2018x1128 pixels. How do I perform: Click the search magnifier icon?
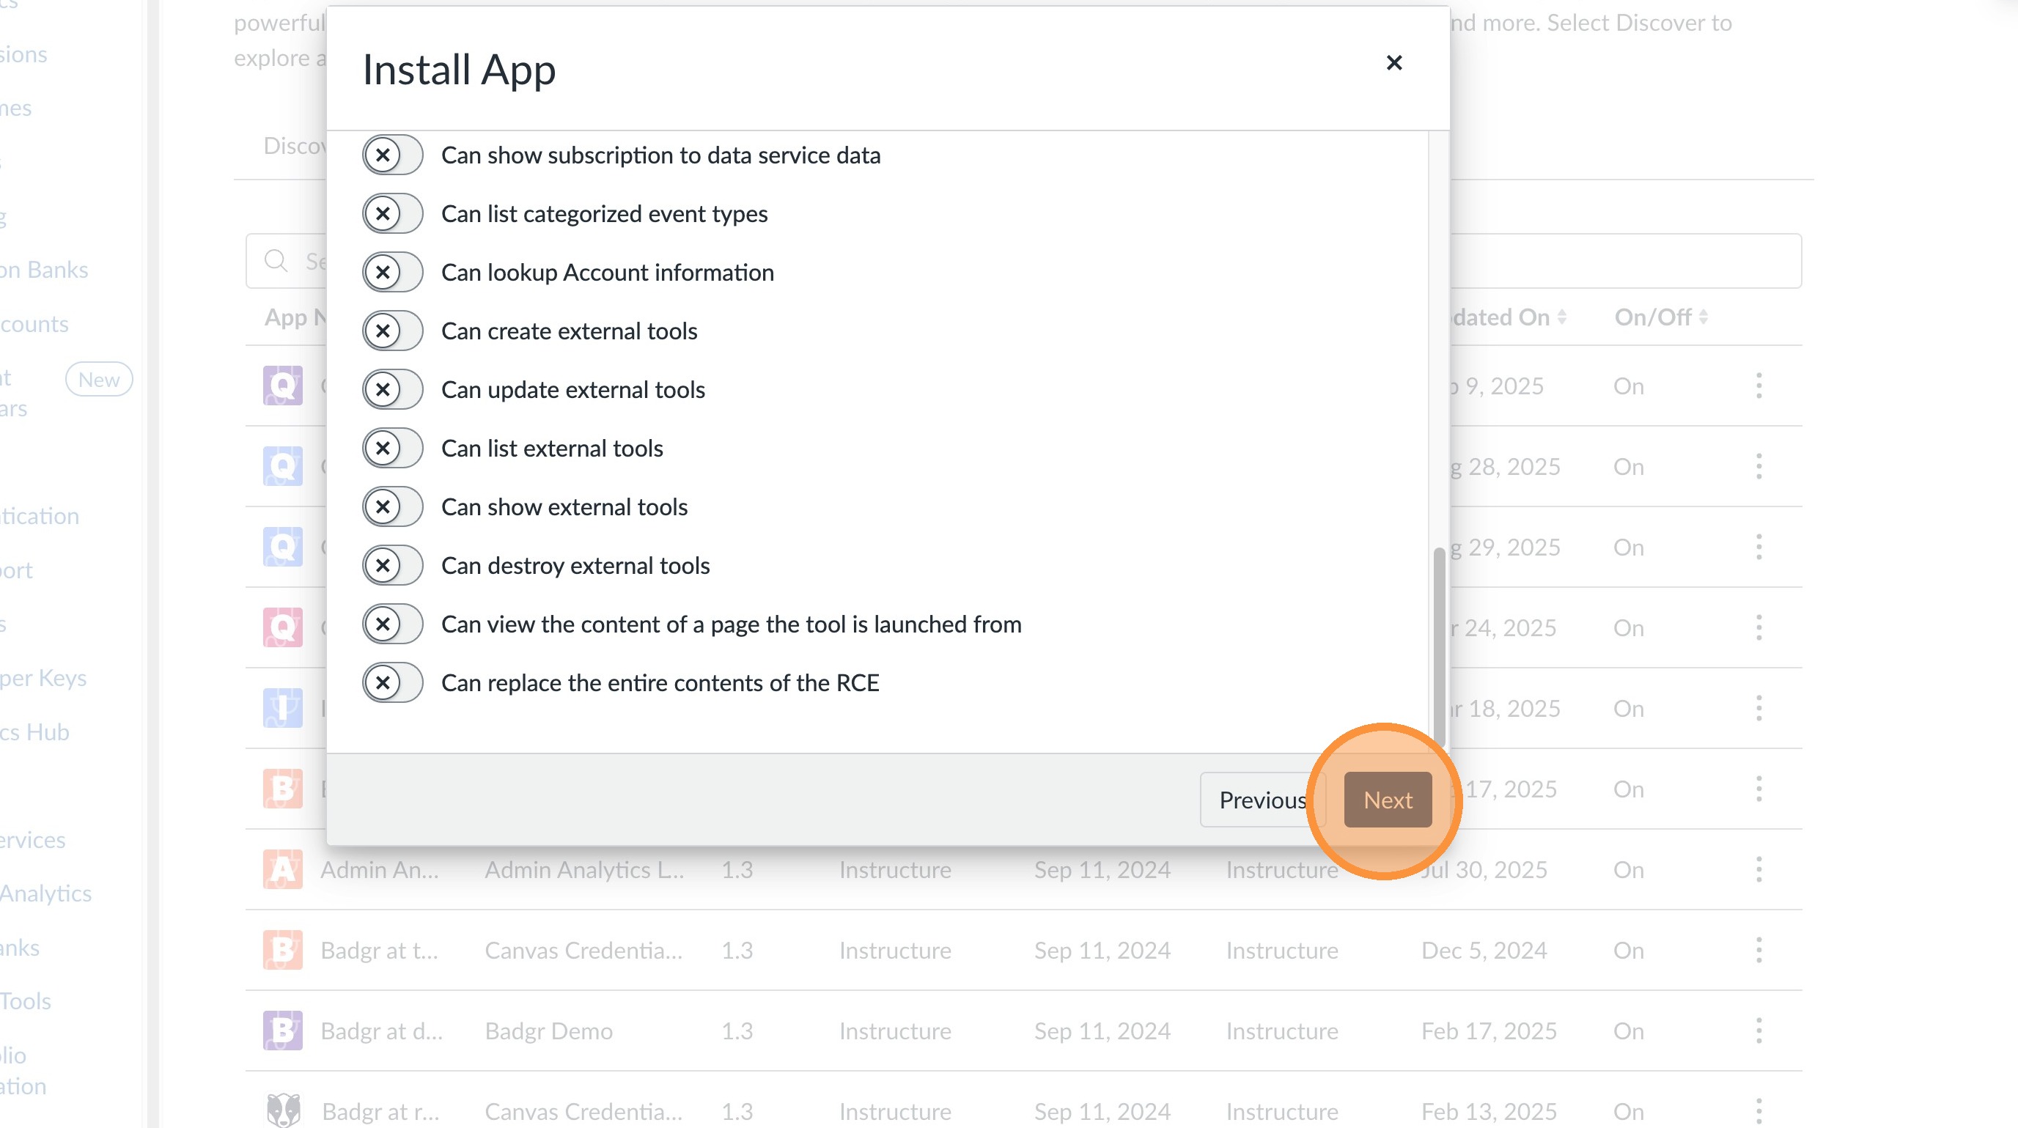(x=276, y=261)
